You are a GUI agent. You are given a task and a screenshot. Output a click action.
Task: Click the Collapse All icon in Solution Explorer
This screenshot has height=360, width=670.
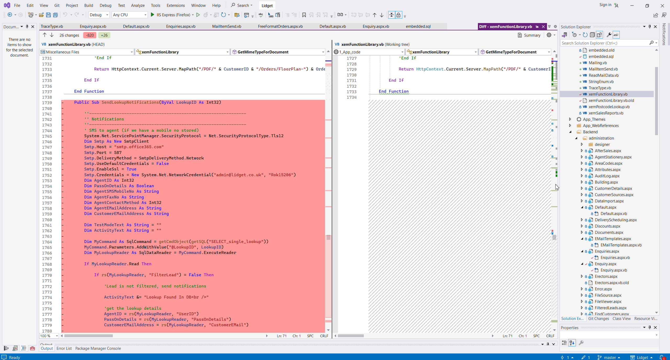click(592, 35)
